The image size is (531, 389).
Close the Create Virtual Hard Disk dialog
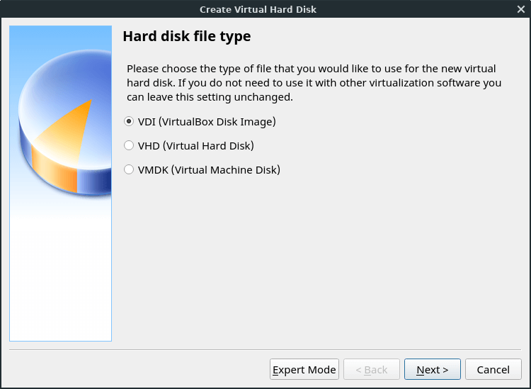pos(520,9)
